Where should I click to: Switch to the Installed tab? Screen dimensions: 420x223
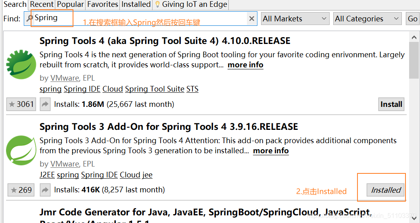click(136, 4)
